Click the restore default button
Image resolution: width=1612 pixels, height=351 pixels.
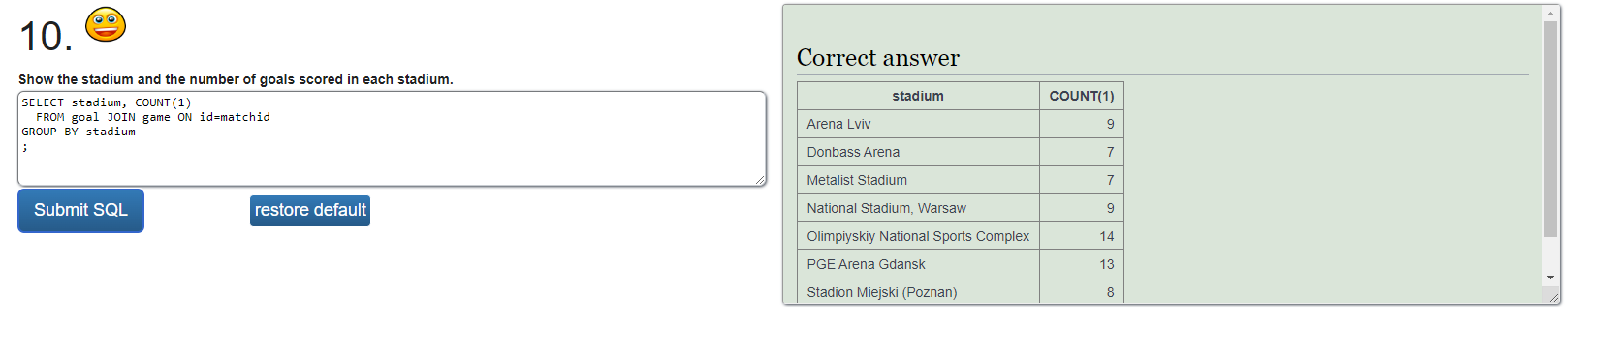click(x=310, y=210)
